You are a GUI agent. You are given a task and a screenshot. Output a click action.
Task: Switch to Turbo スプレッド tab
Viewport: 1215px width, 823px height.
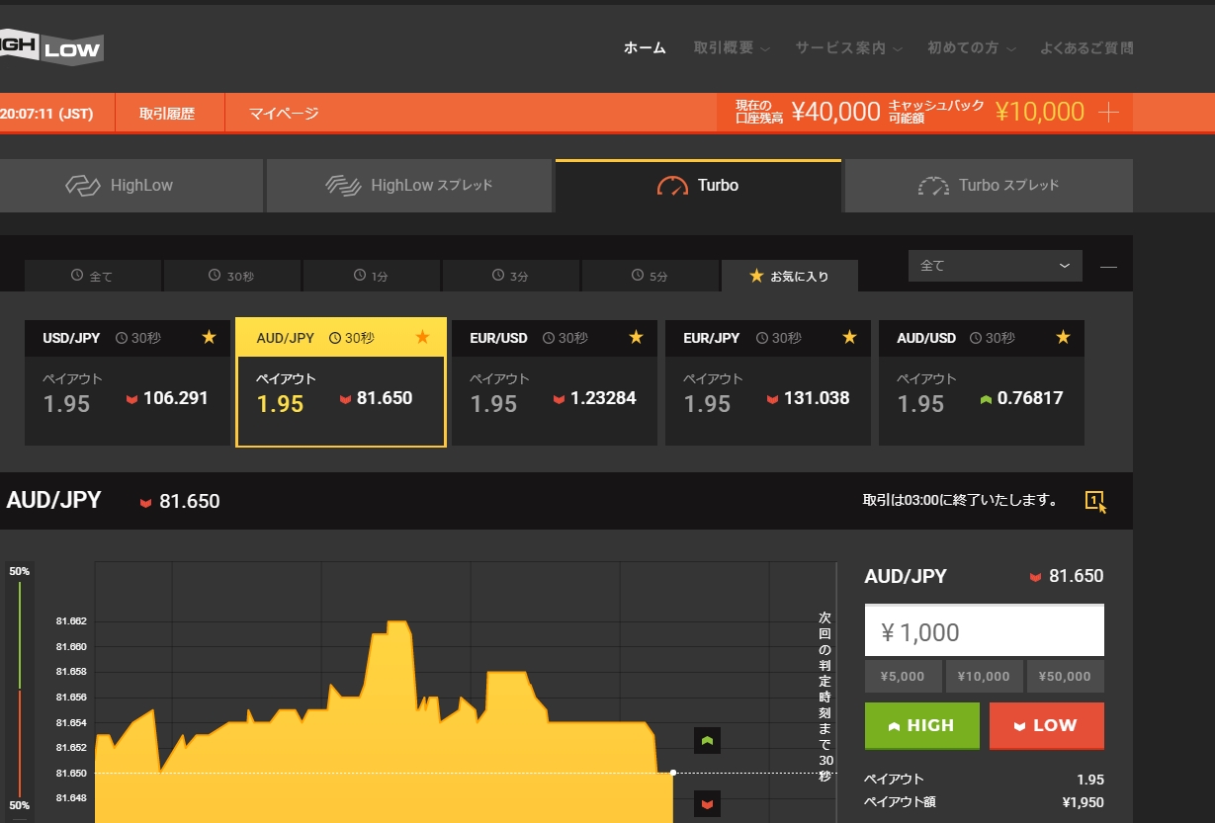(x=989, y=186)
